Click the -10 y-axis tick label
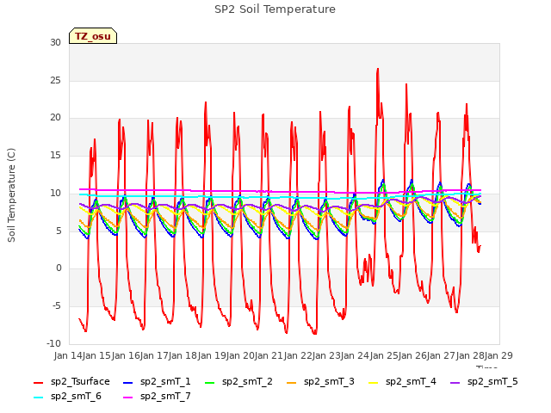This screenshot has width=551, height=413. click(x=54, y=343)
